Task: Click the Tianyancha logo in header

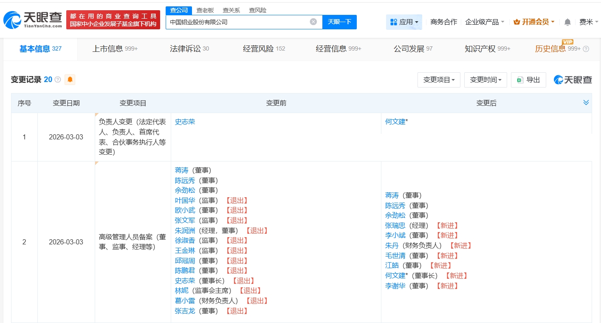Action: [x=33, y=20]
